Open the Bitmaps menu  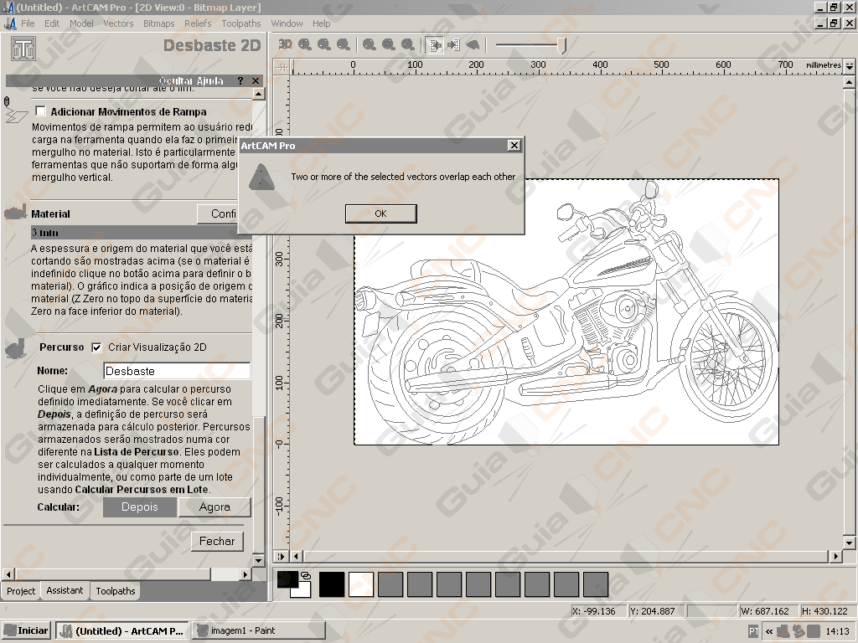tap(158, 23)
